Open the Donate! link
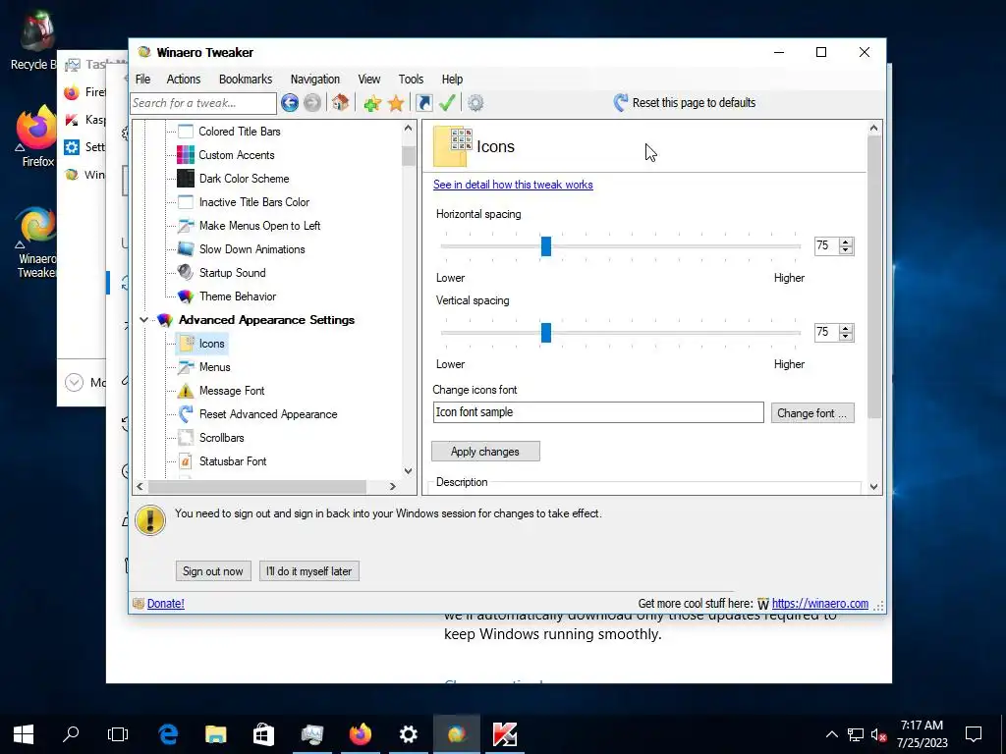 click(165, 604)
